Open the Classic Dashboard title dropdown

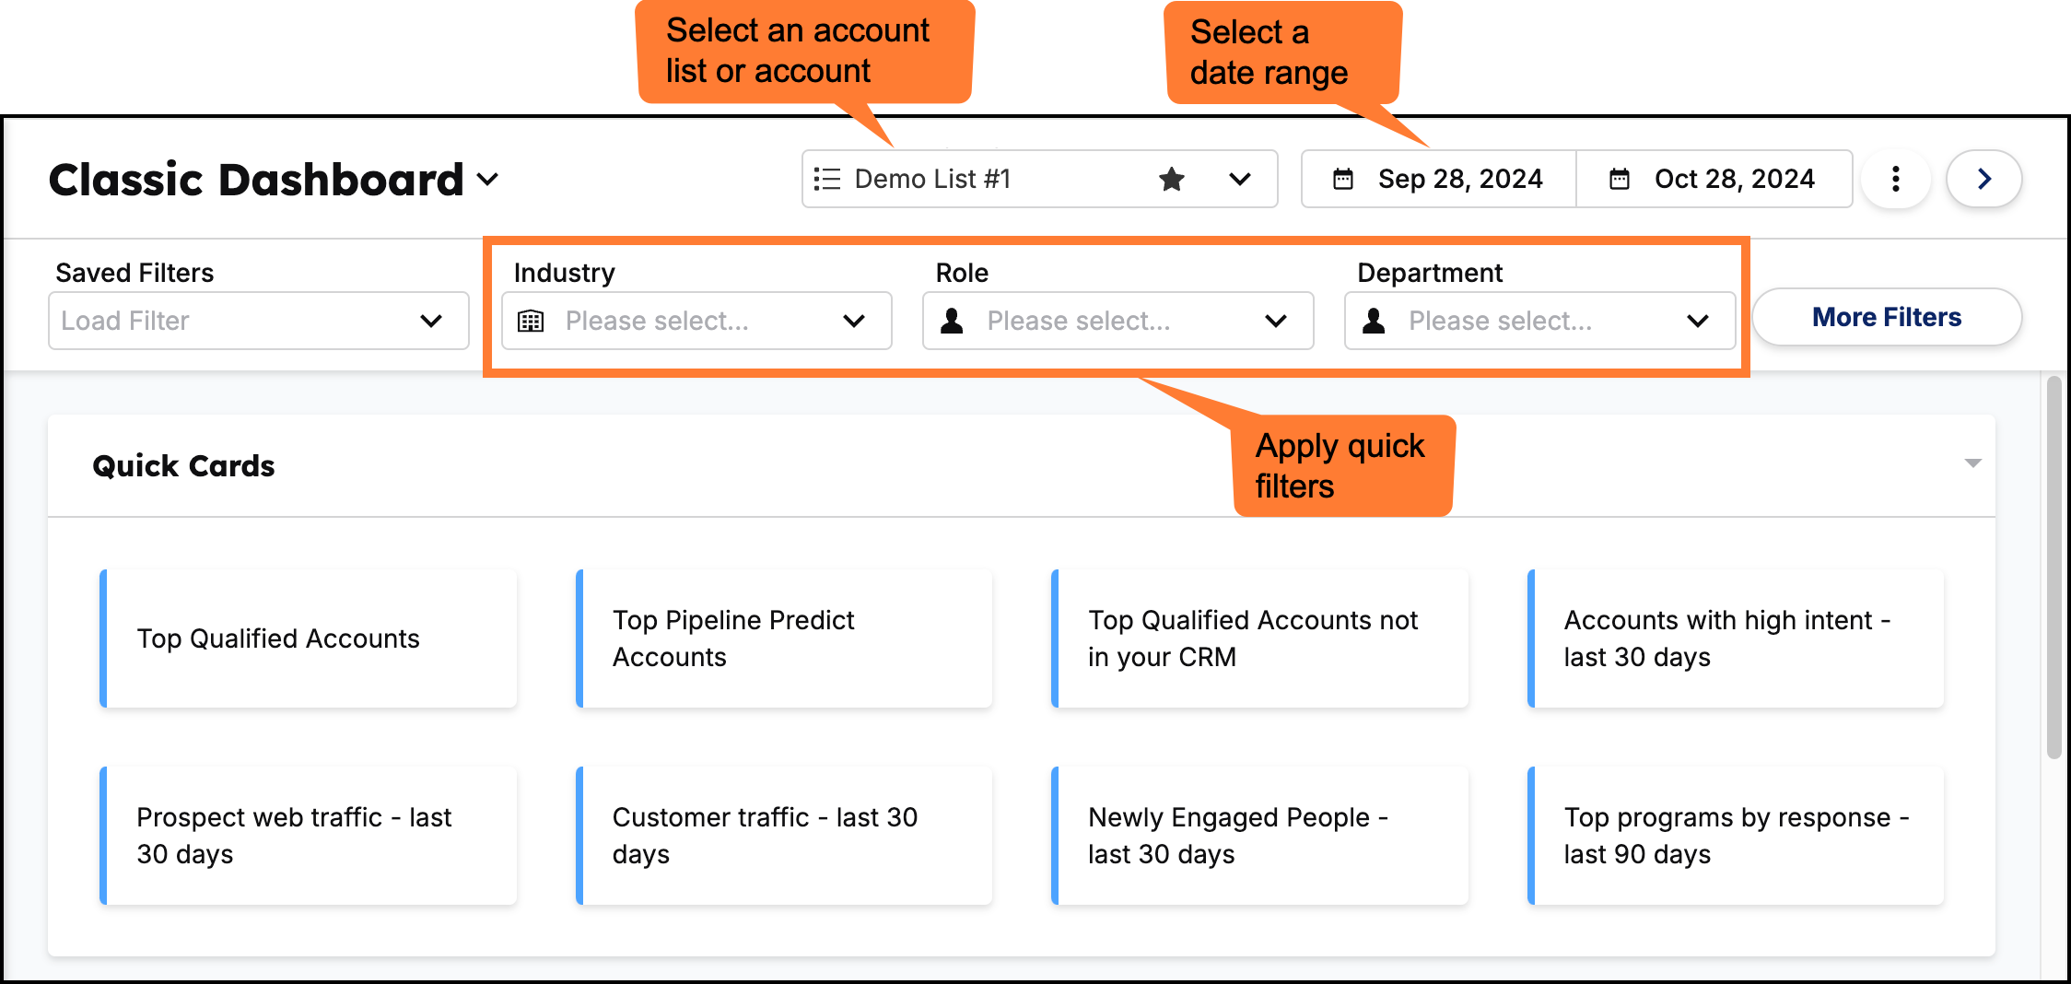tap(488, 179)
